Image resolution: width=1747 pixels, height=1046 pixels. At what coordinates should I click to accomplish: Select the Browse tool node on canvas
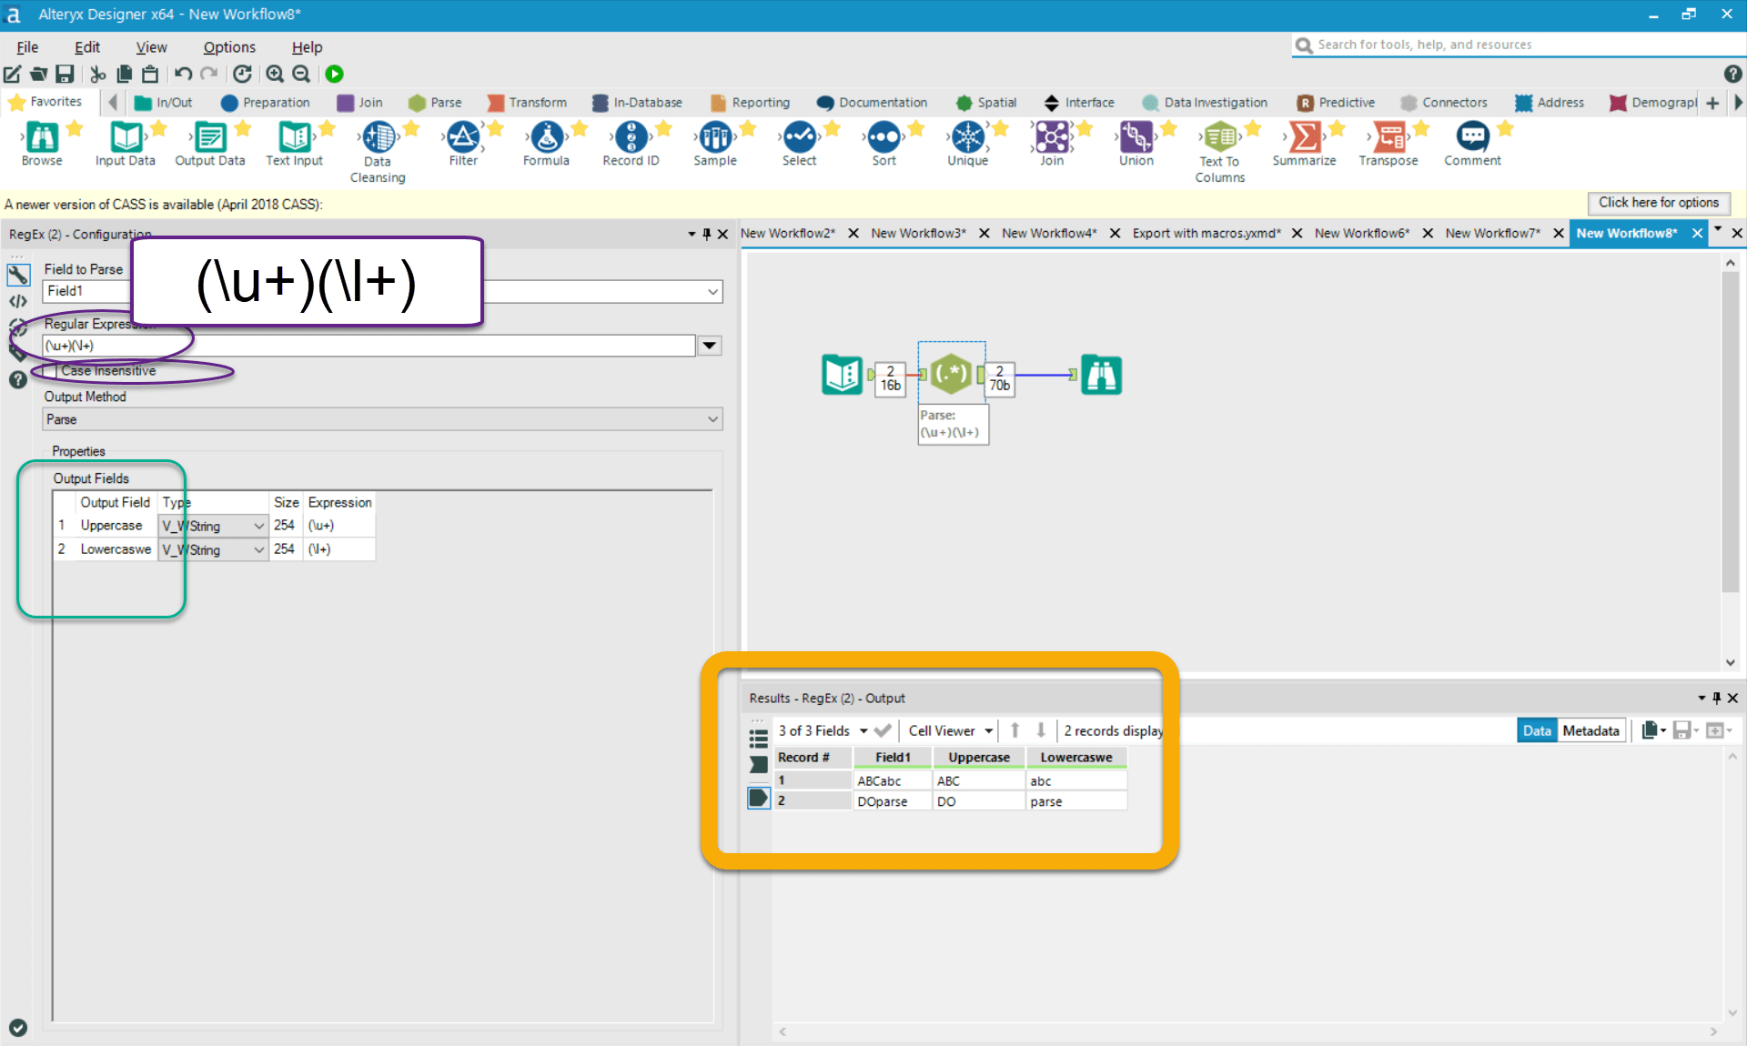point(1101,374)
